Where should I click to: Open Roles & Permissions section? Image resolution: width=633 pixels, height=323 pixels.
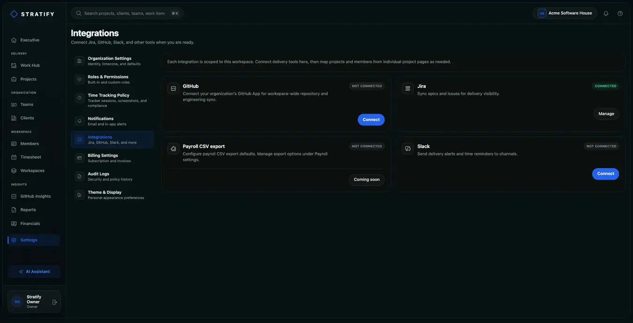[x=113, y=80]
